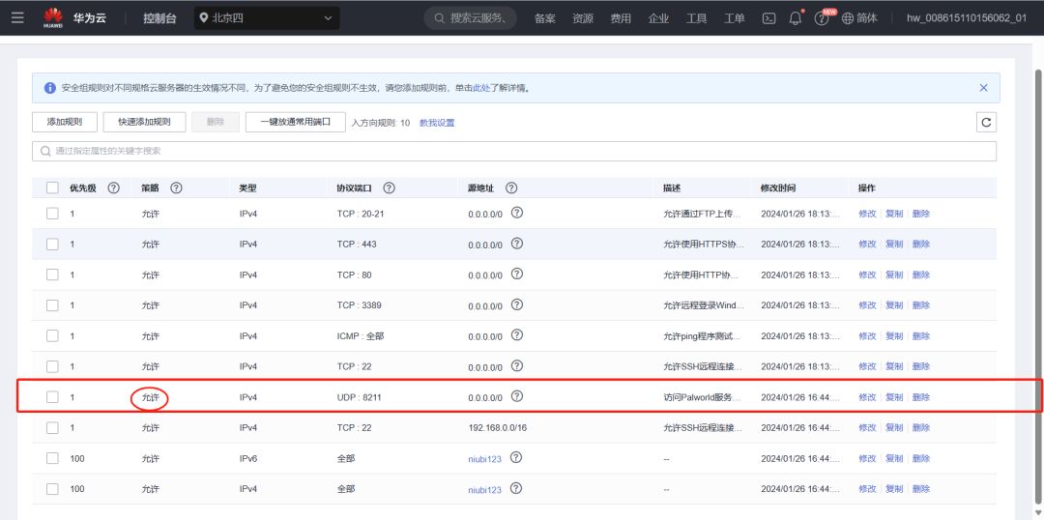Click help icon beside 优先级 header
The image size is (1044, 520).
coord(113,188)
